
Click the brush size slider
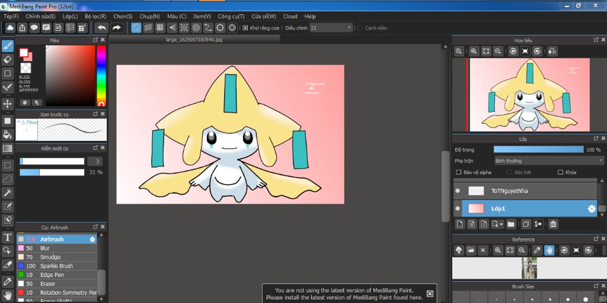point(52,161)
